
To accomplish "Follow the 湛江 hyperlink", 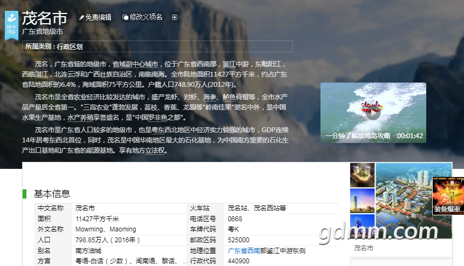I will tap(41, 74).
